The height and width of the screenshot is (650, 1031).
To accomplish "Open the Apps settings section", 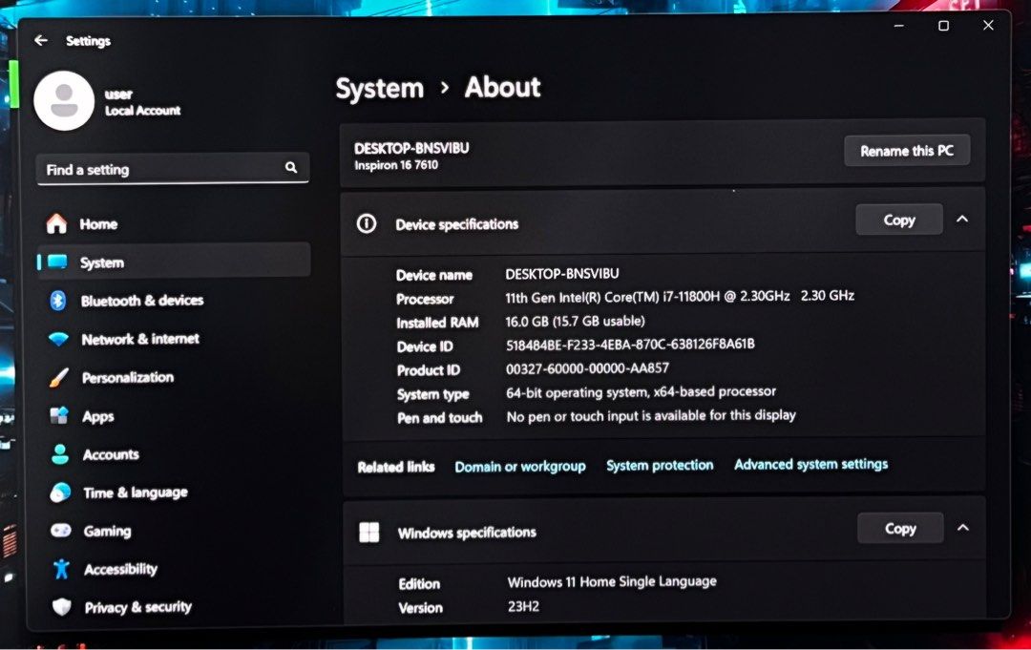I will [x=98, y=415].
